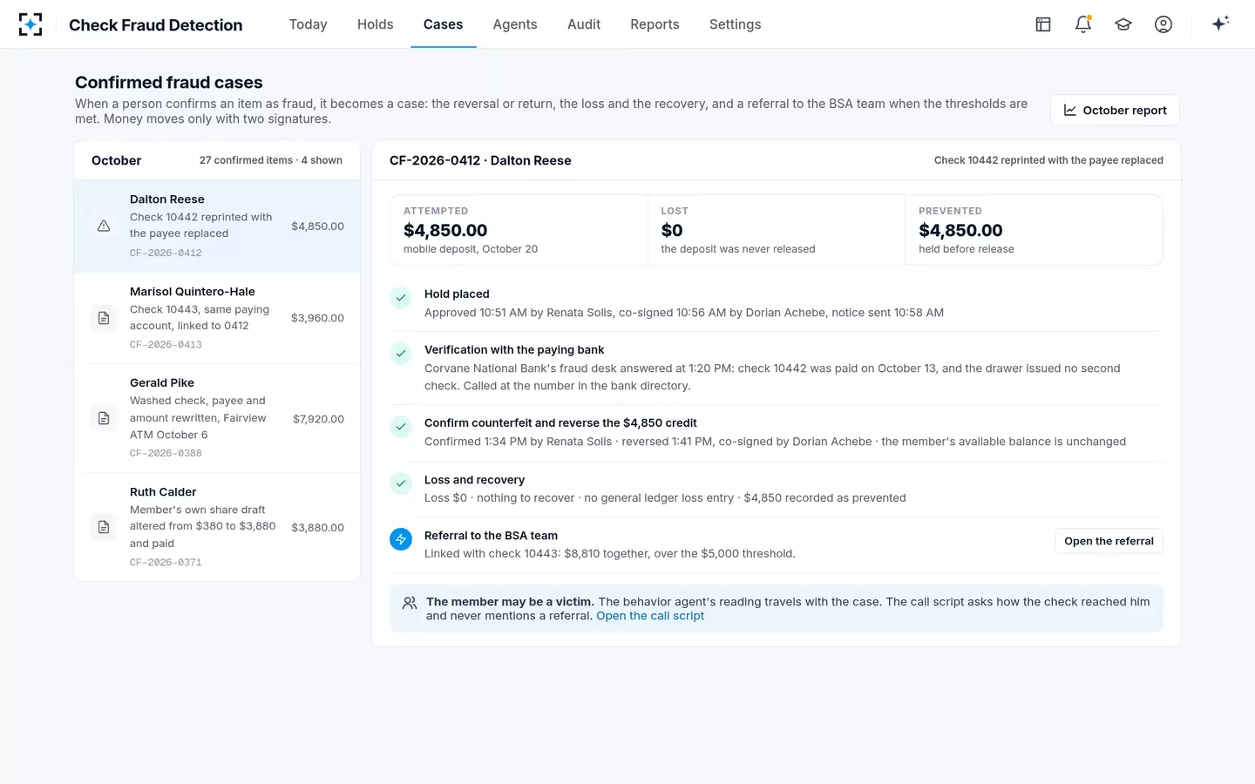The height and width of the screenshot is (784, 1255).
Task: Open the Audit tab
Action: tap(584, 24)
